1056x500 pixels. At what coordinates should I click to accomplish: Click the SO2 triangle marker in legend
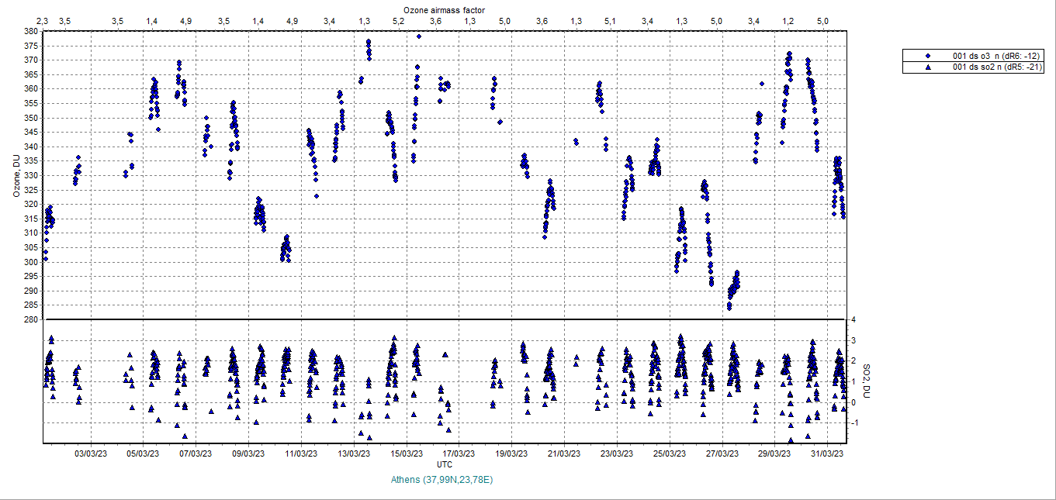point(927,67)
